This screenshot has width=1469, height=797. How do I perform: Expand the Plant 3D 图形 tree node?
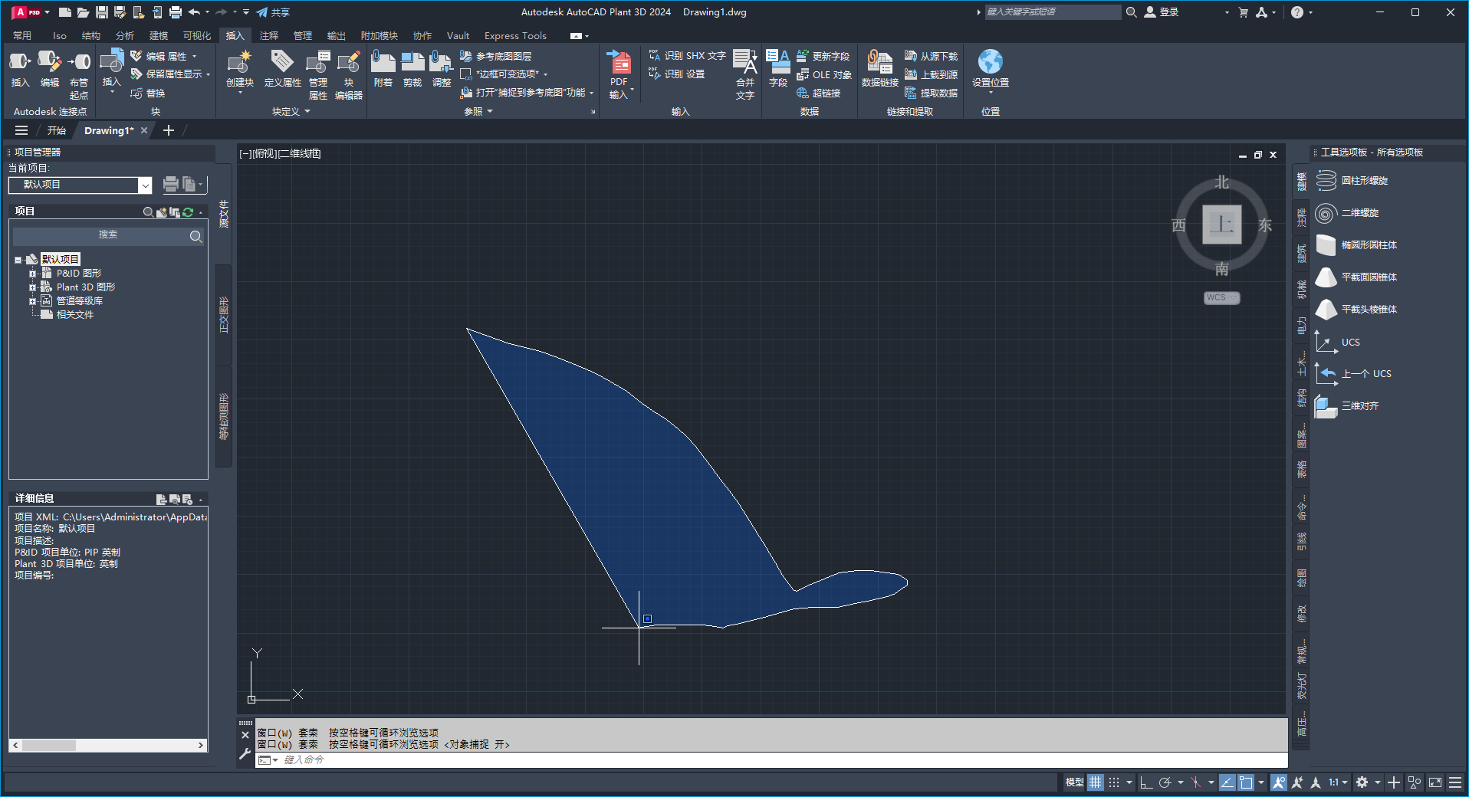(33, 287)
